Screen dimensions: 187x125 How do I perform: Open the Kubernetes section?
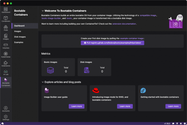click(x=6, y=55)
